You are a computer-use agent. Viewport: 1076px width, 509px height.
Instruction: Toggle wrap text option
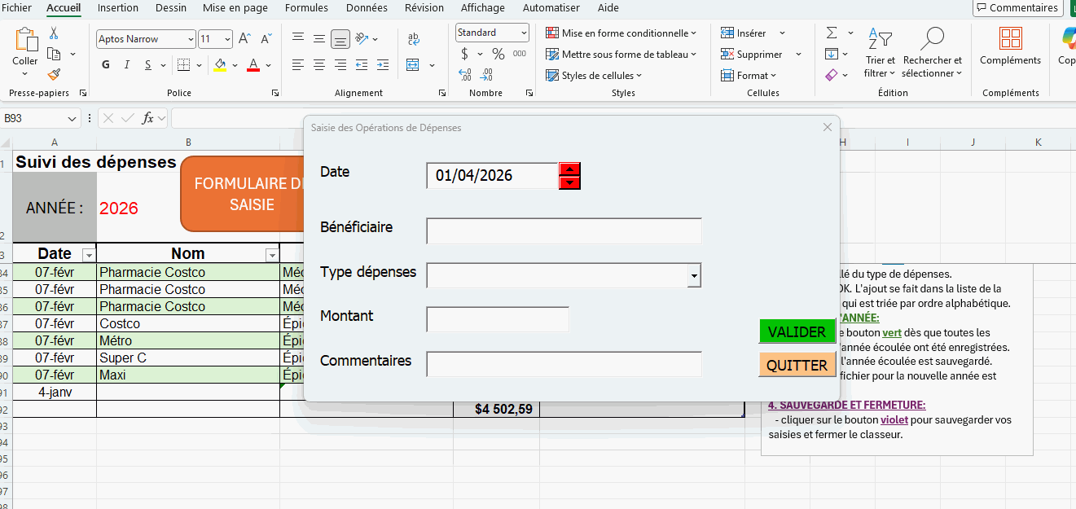(x=413, y=38)
